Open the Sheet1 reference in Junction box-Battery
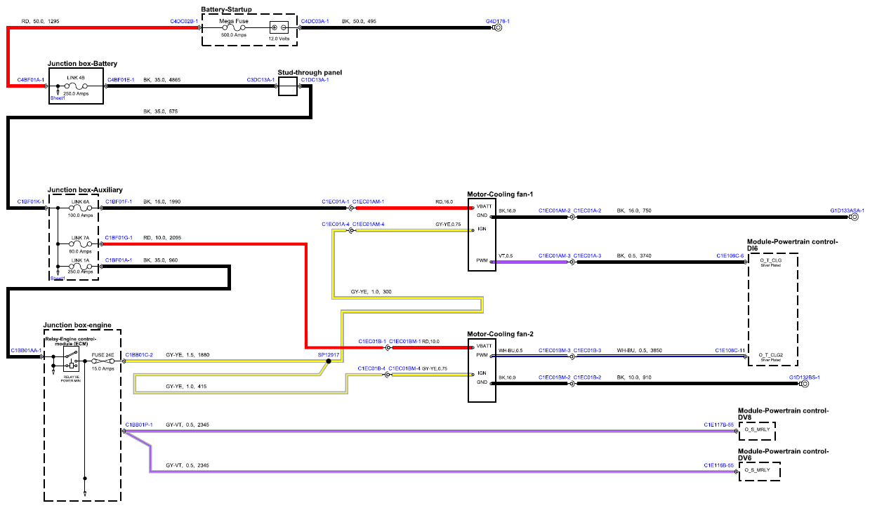Image resolution: width=870 pixels, height=508 pixels. pos(58,98)
